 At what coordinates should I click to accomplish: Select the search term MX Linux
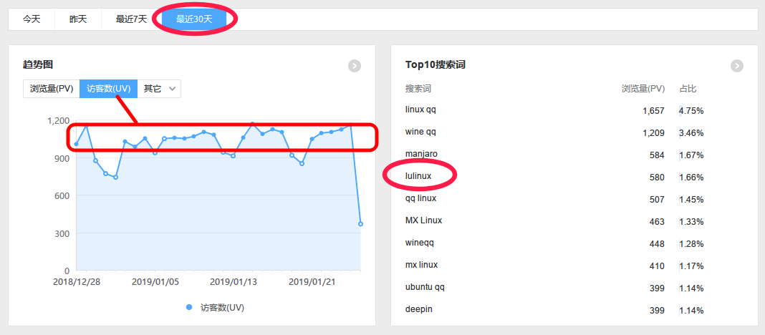point(423,220)
